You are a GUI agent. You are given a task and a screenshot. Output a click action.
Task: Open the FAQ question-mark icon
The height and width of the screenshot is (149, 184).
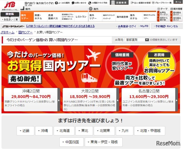[x=56, y=3]
